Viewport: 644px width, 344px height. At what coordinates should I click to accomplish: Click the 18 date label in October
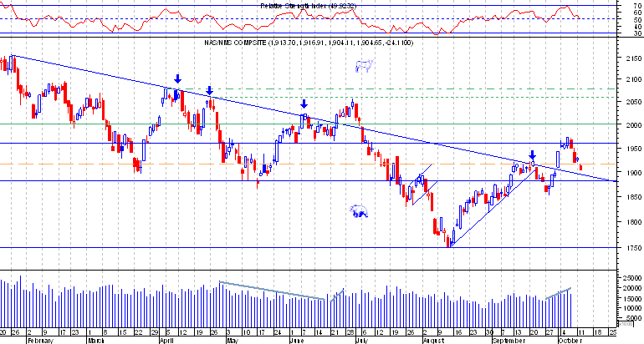pyautogui.click(x=597, y=332)
